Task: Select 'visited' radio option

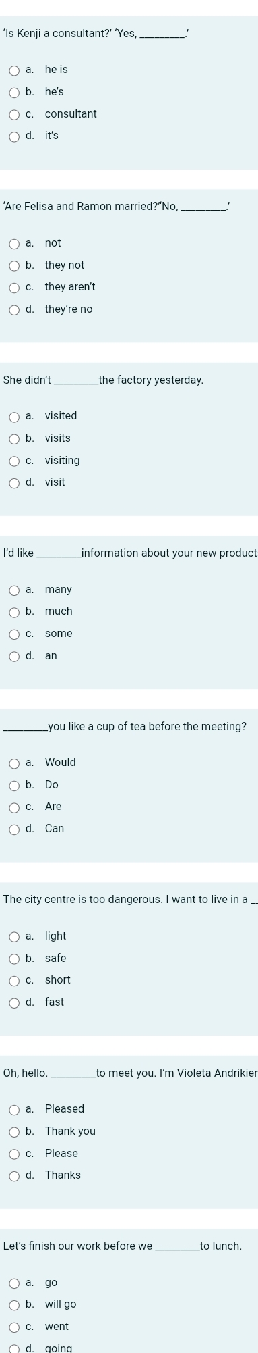Action: coord(14,417)
